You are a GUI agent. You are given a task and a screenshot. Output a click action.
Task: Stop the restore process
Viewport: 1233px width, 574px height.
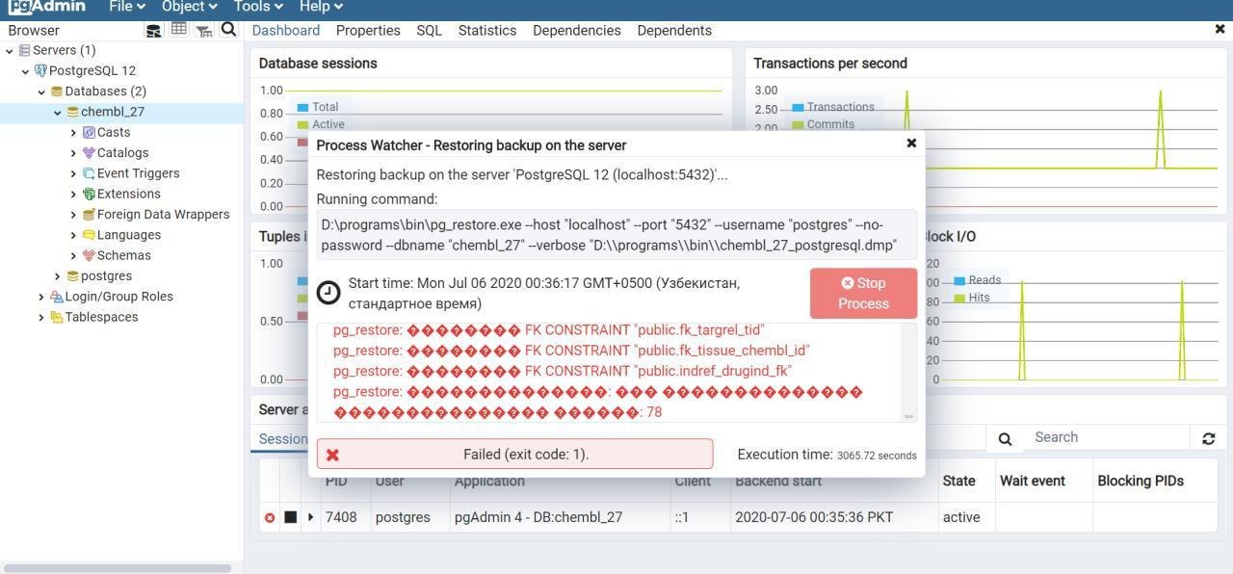click(x=863, y=293)
